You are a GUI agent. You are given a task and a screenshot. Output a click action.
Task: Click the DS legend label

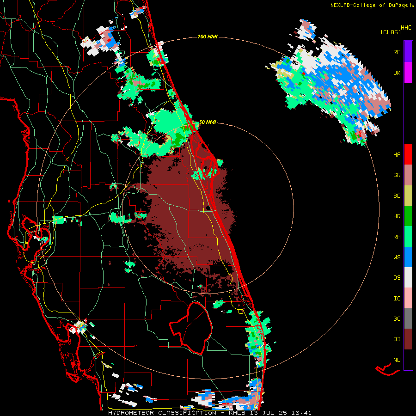click(397, 278)
